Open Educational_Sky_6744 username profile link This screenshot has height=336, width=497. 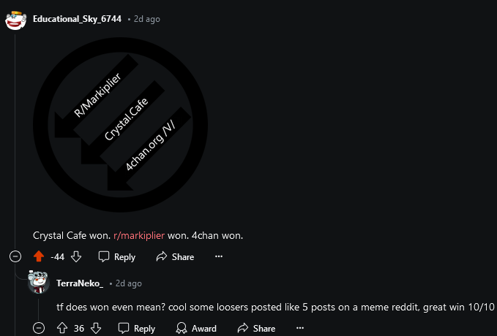[x=77, y=19]
